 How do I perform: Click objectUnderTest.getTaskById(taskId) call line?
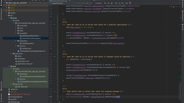[x=82, y=70]
